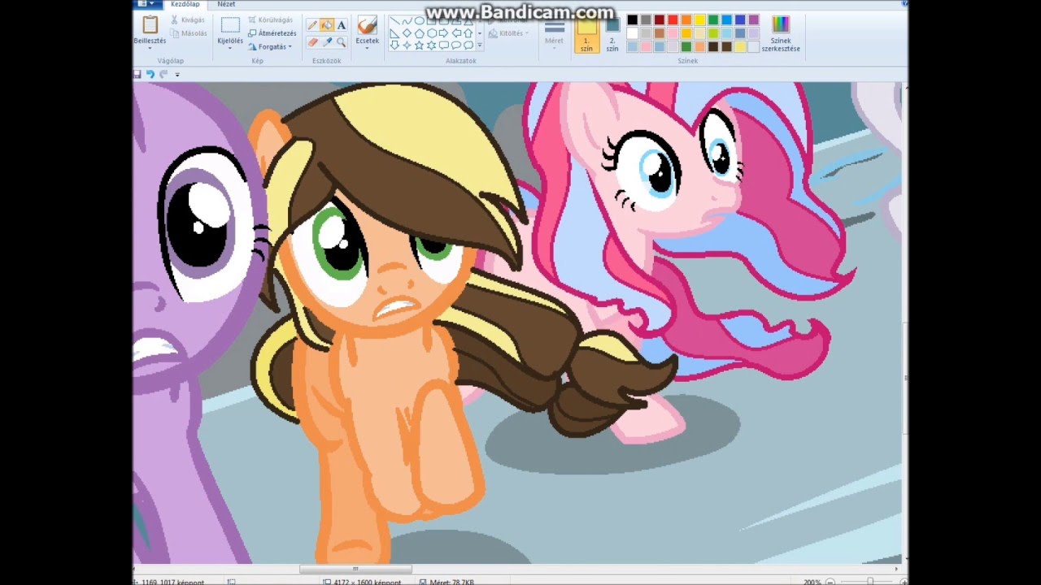Select the 1. szín color slot
Viewport: 1041px width, 585px height.
point(587,33)
